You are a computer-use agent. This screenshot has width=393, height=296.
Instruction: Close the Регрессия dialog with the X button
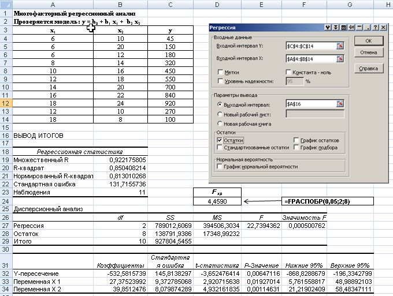click(383, 28)
